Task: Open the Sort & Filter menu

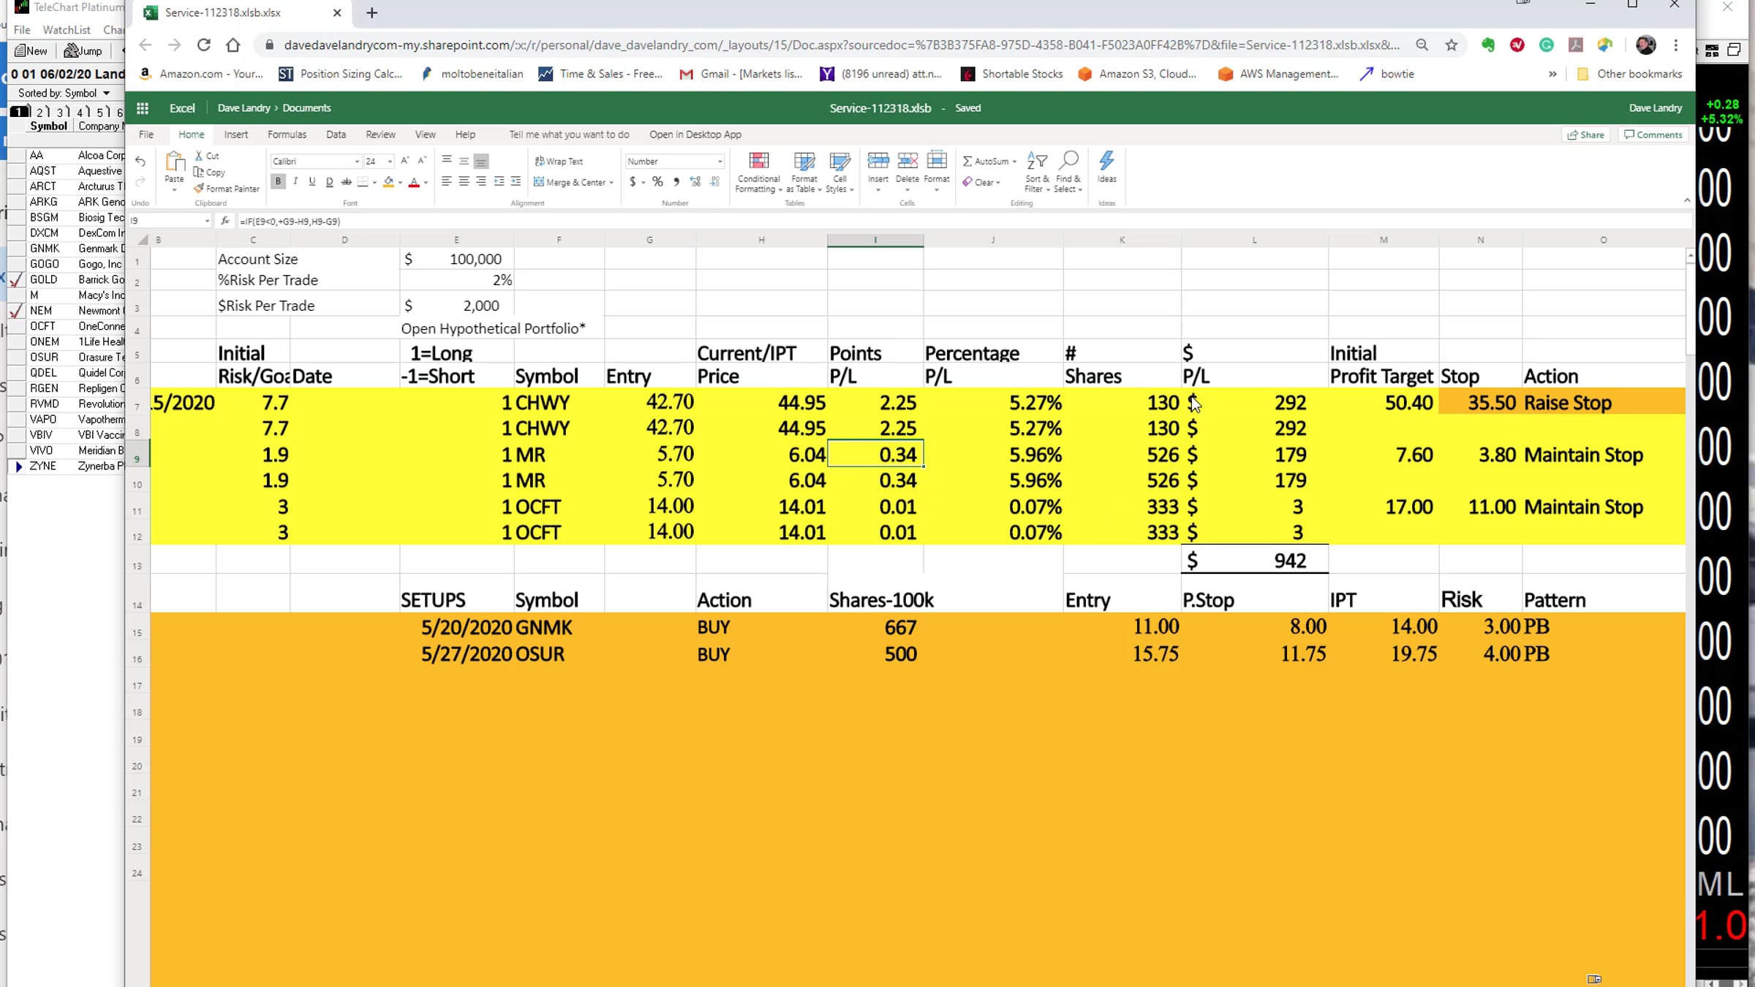Action: pos(1037,173)
